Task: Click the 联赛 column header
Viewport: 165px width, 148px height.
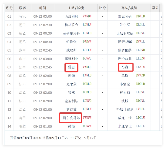Action: click(x=22, y=8)
